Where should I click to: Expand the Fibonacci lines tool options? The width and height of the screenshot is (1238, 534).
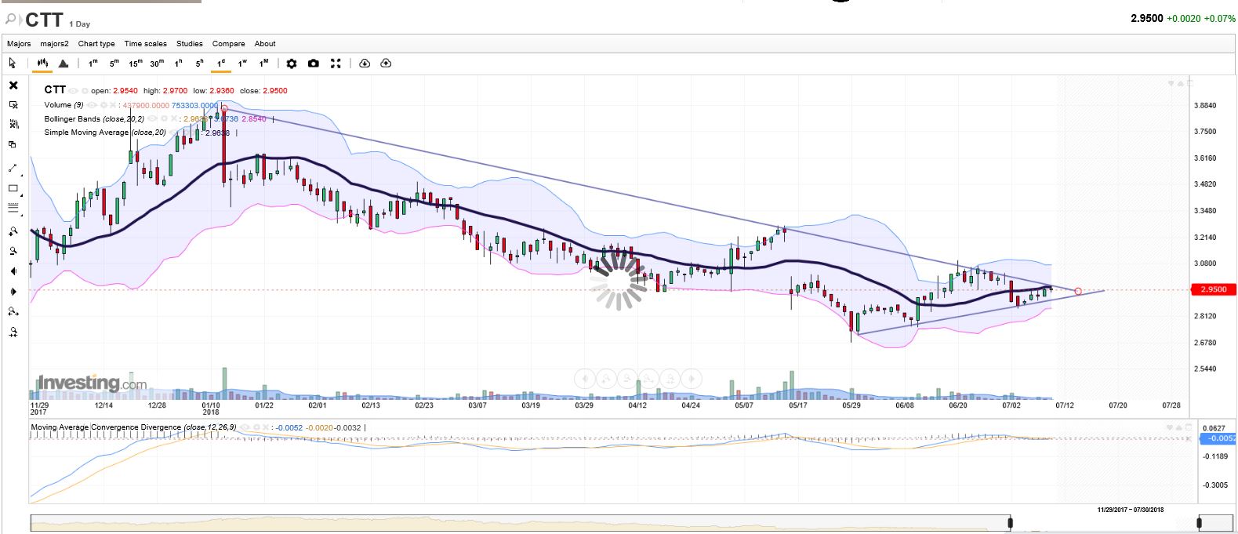click(x=21, y=214)
